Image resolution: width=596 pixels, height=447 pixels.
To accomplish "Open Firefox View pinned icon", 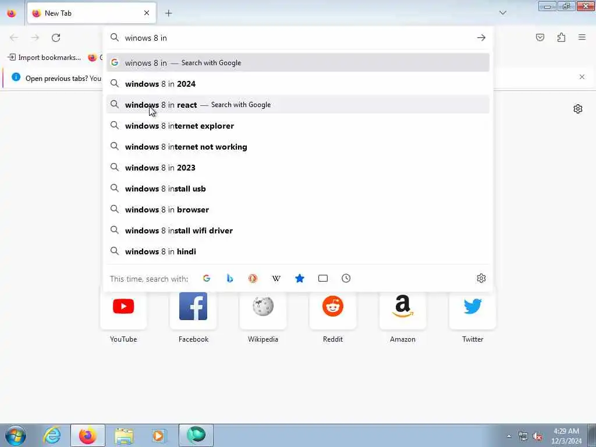I will pos(12,13).
